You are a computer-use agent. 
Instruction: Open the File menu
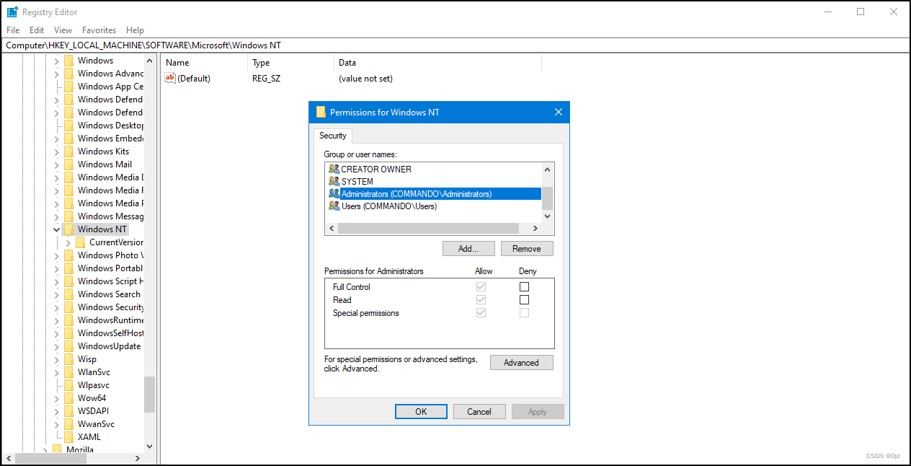pyautogui.click(x=13, y=30)
